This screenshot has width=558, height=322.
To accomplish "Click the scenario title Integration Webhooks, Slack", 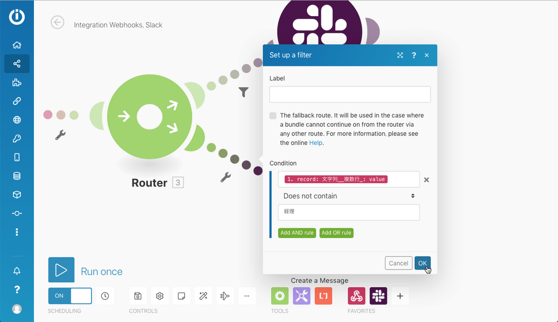I will [118, 25].
